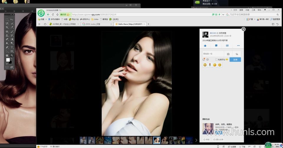The height and width of the screenshot is (148, 283).
Task: Select the History Brush tool in Photoshop
Action: (x=12, y=36)
